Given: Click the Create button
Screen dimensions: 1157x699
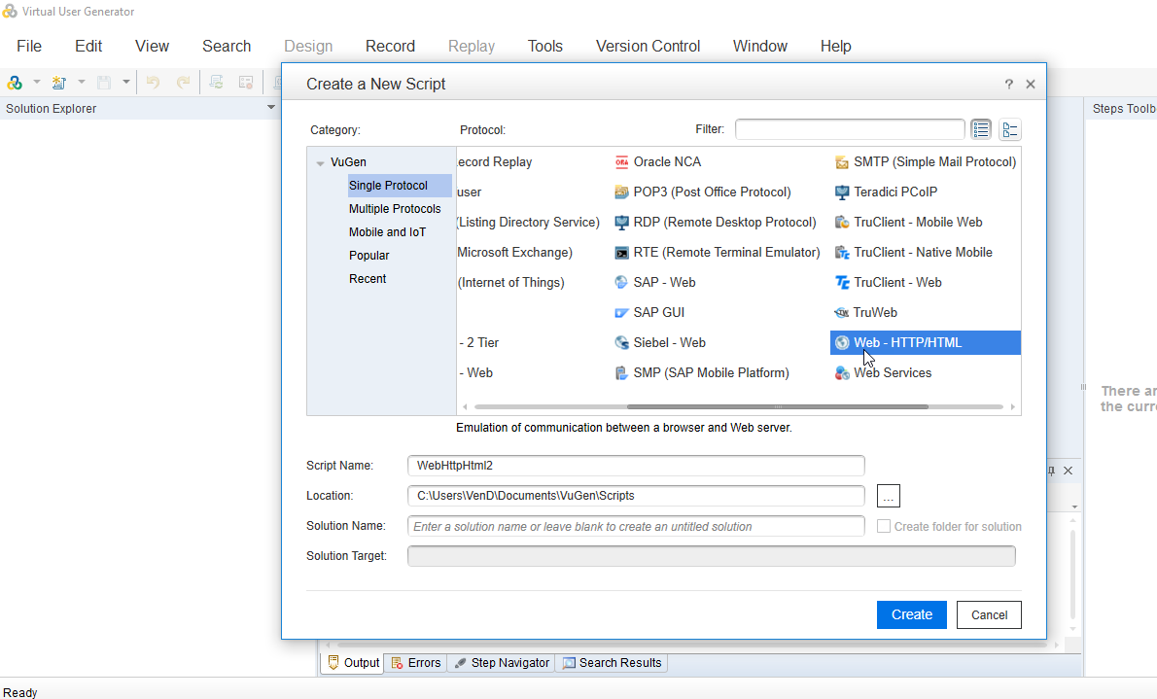Looking at the screenshot, I should (x=911, y=614).
